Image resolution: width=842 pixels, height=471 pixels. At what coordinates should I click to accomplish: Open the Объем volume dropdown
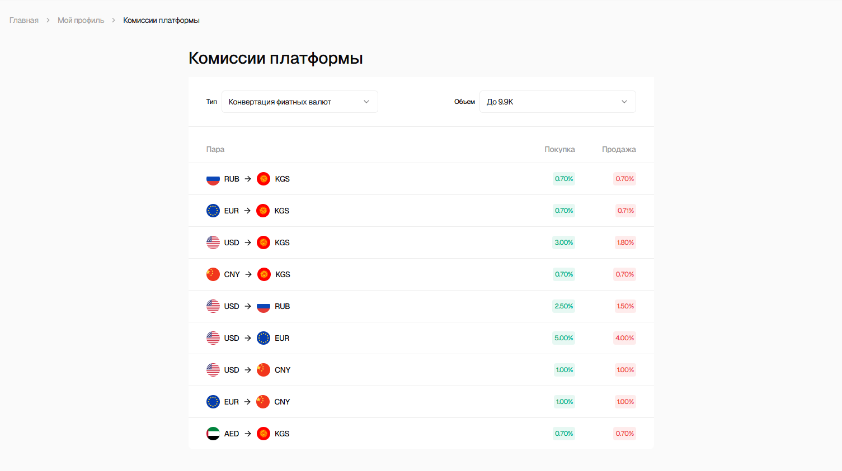pos(557,102)
